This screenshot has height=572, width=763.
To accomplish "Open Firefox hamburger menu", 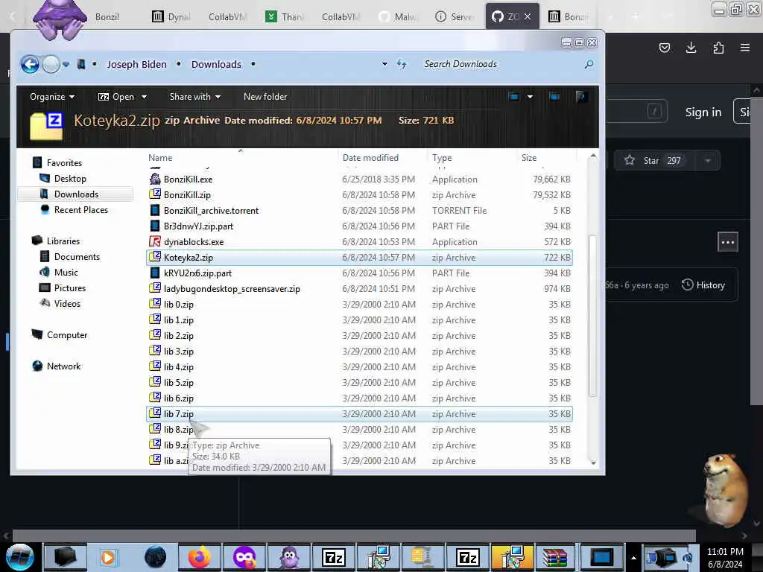I will tap(745, 47).
